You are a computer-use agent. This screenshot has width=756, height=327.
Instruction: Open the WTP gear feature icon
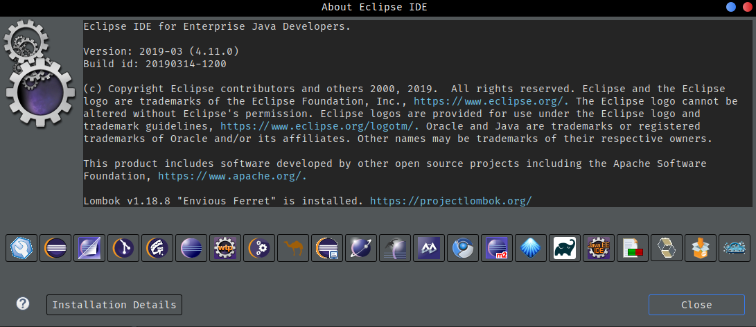225,248
